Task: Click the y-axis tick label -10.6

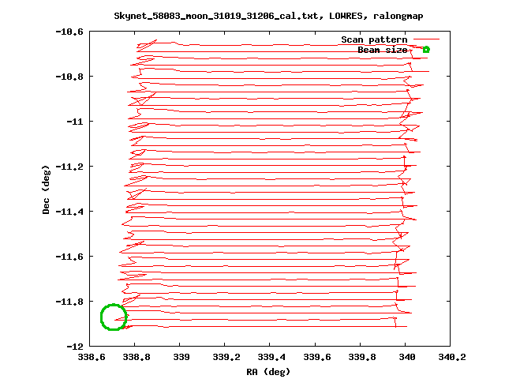Action: point(69,32)
